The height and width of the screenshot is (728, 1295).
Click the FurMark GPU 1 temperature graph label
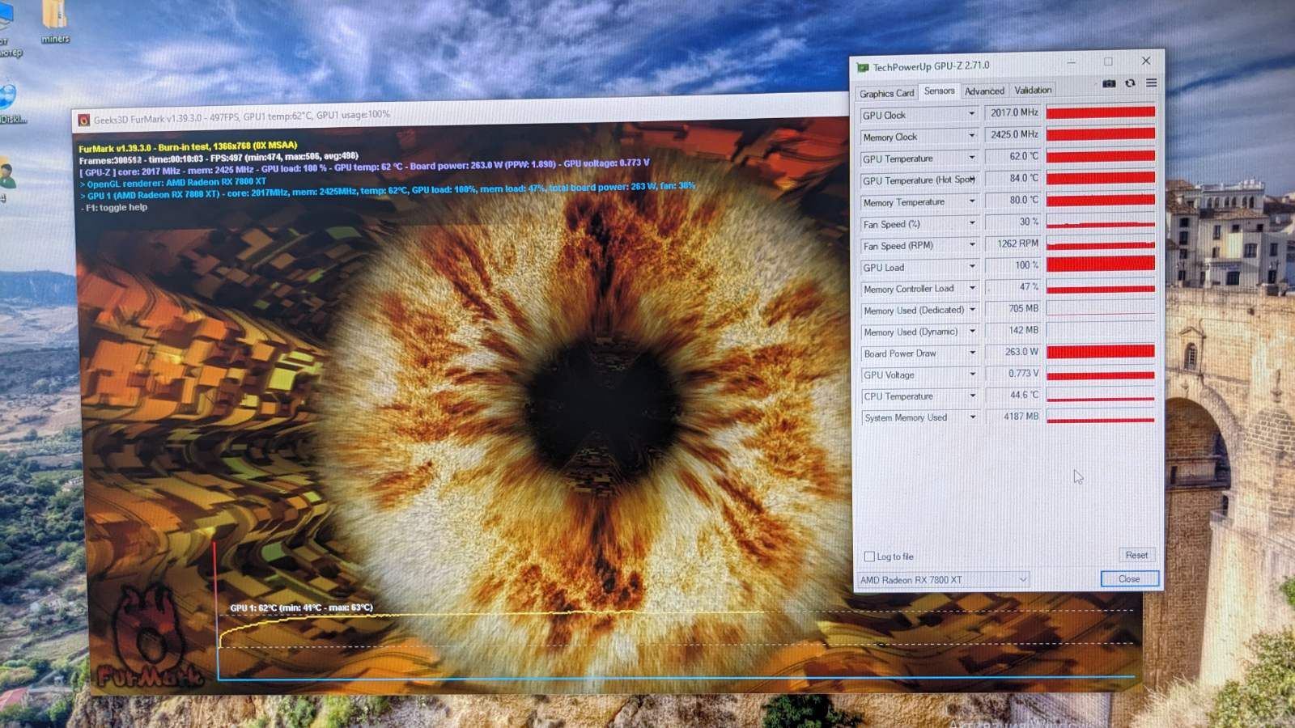pyautogui.click(x=301, y=607)
